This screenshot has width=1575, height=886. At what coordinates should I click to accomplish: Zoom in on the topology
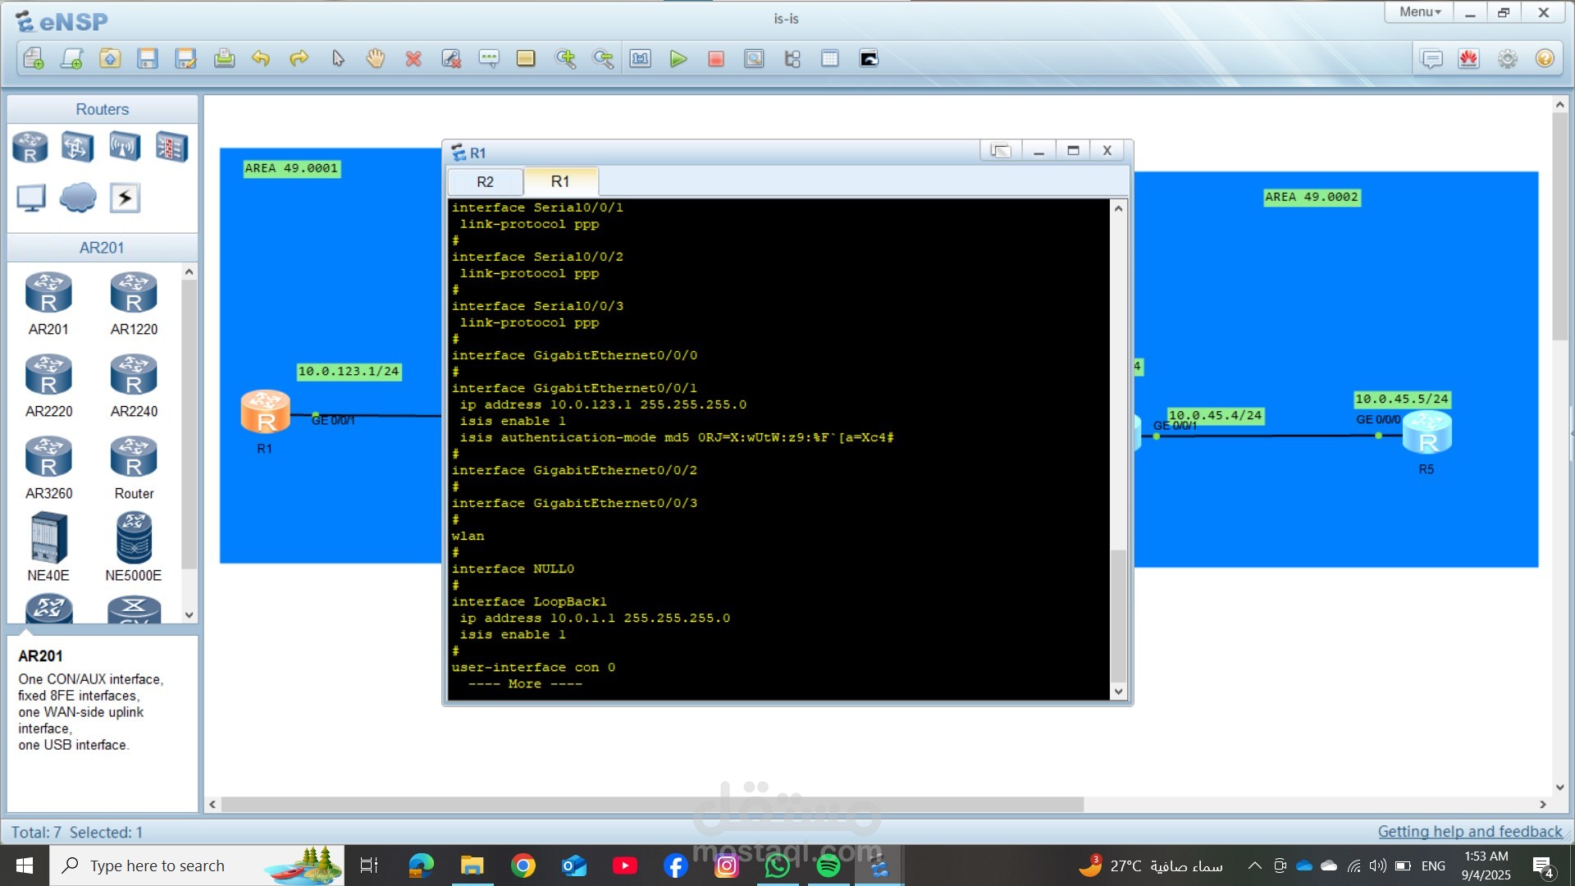pyautogui.click(x=565, y=58)
